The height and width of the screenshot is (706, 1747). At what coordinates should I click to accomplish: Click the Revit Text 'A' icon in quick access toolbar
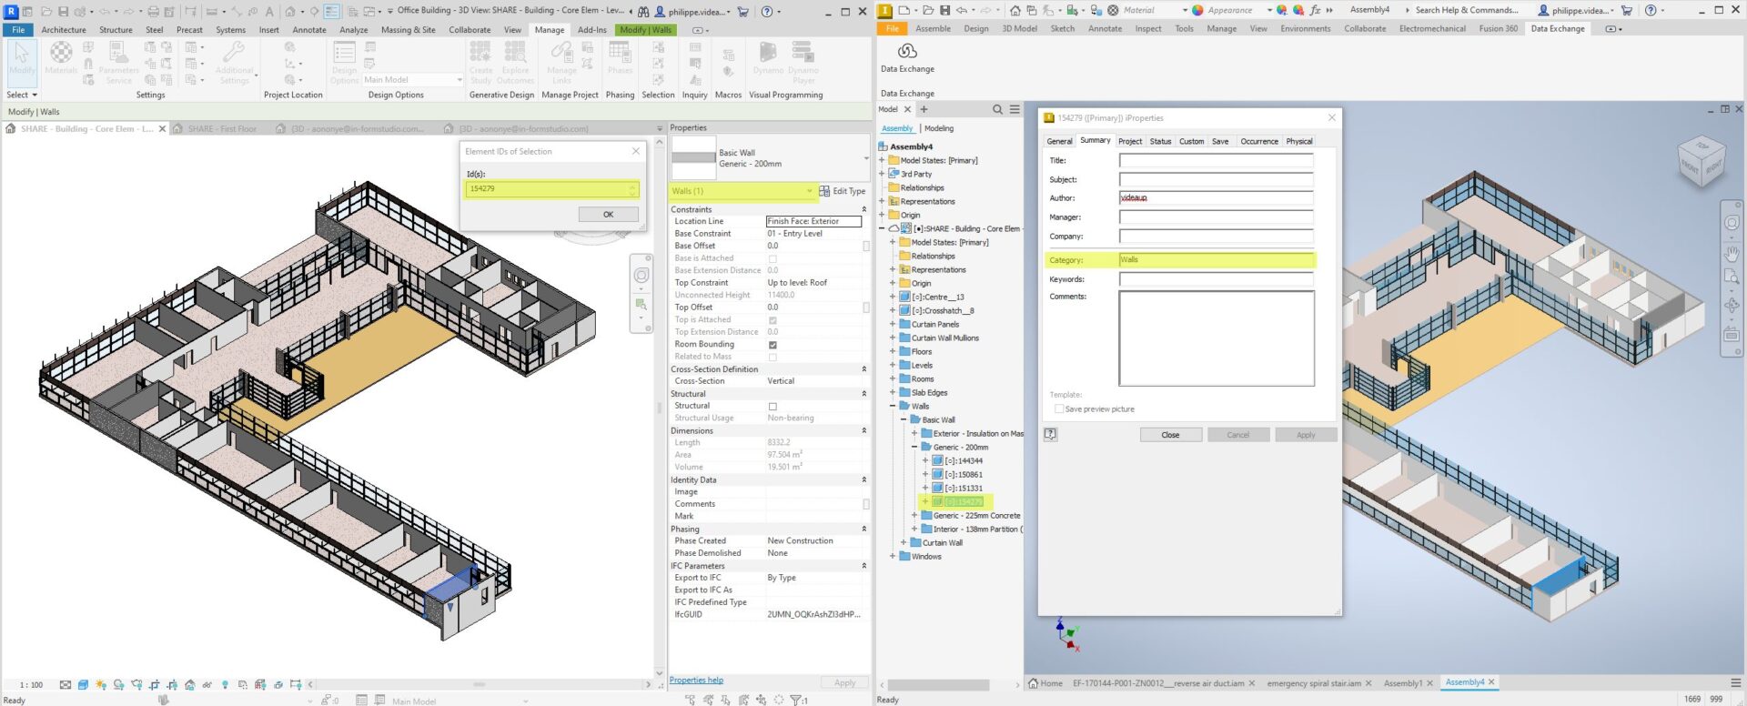(x=268, y=12)
